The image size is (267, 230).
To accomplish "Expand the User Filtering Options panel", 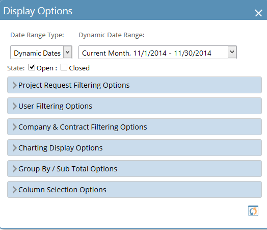I will tap(135, 106).
